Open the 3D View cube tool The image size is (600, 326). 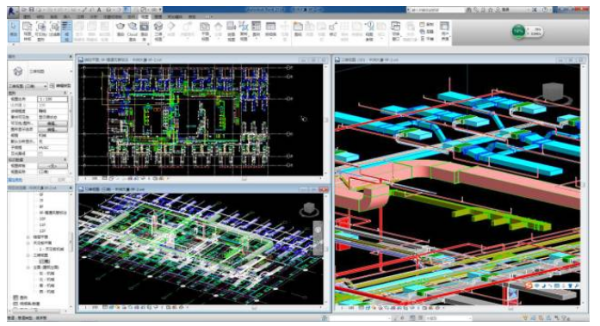pyautogui.click(x=158, y=31)
